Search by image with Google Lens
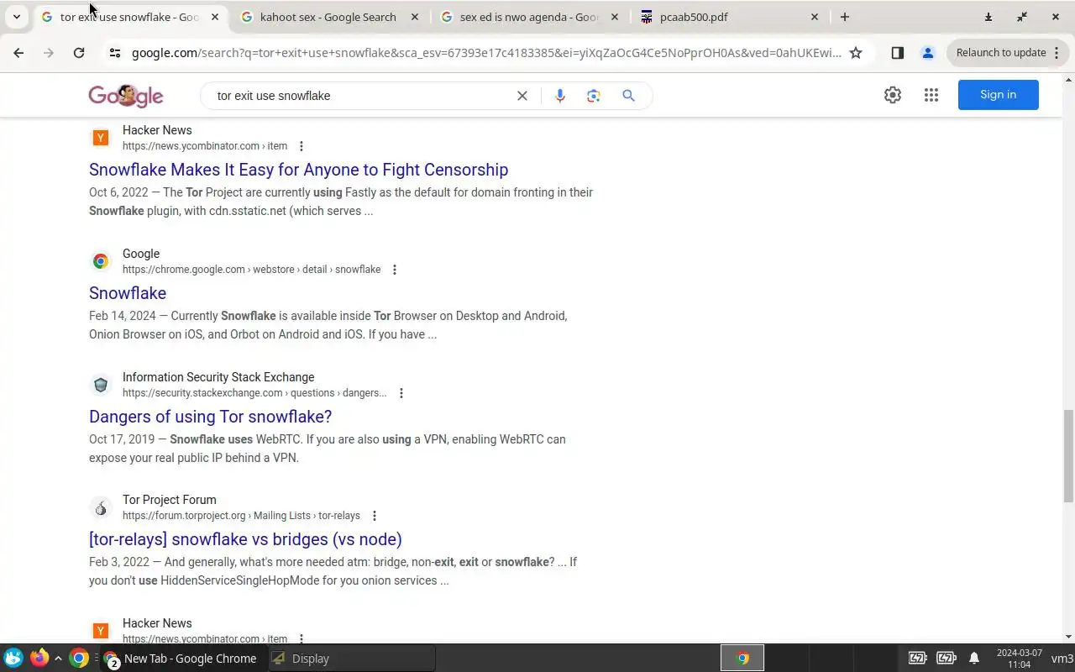The width and height of the screenshot is (1075, 672). [594, 96]
